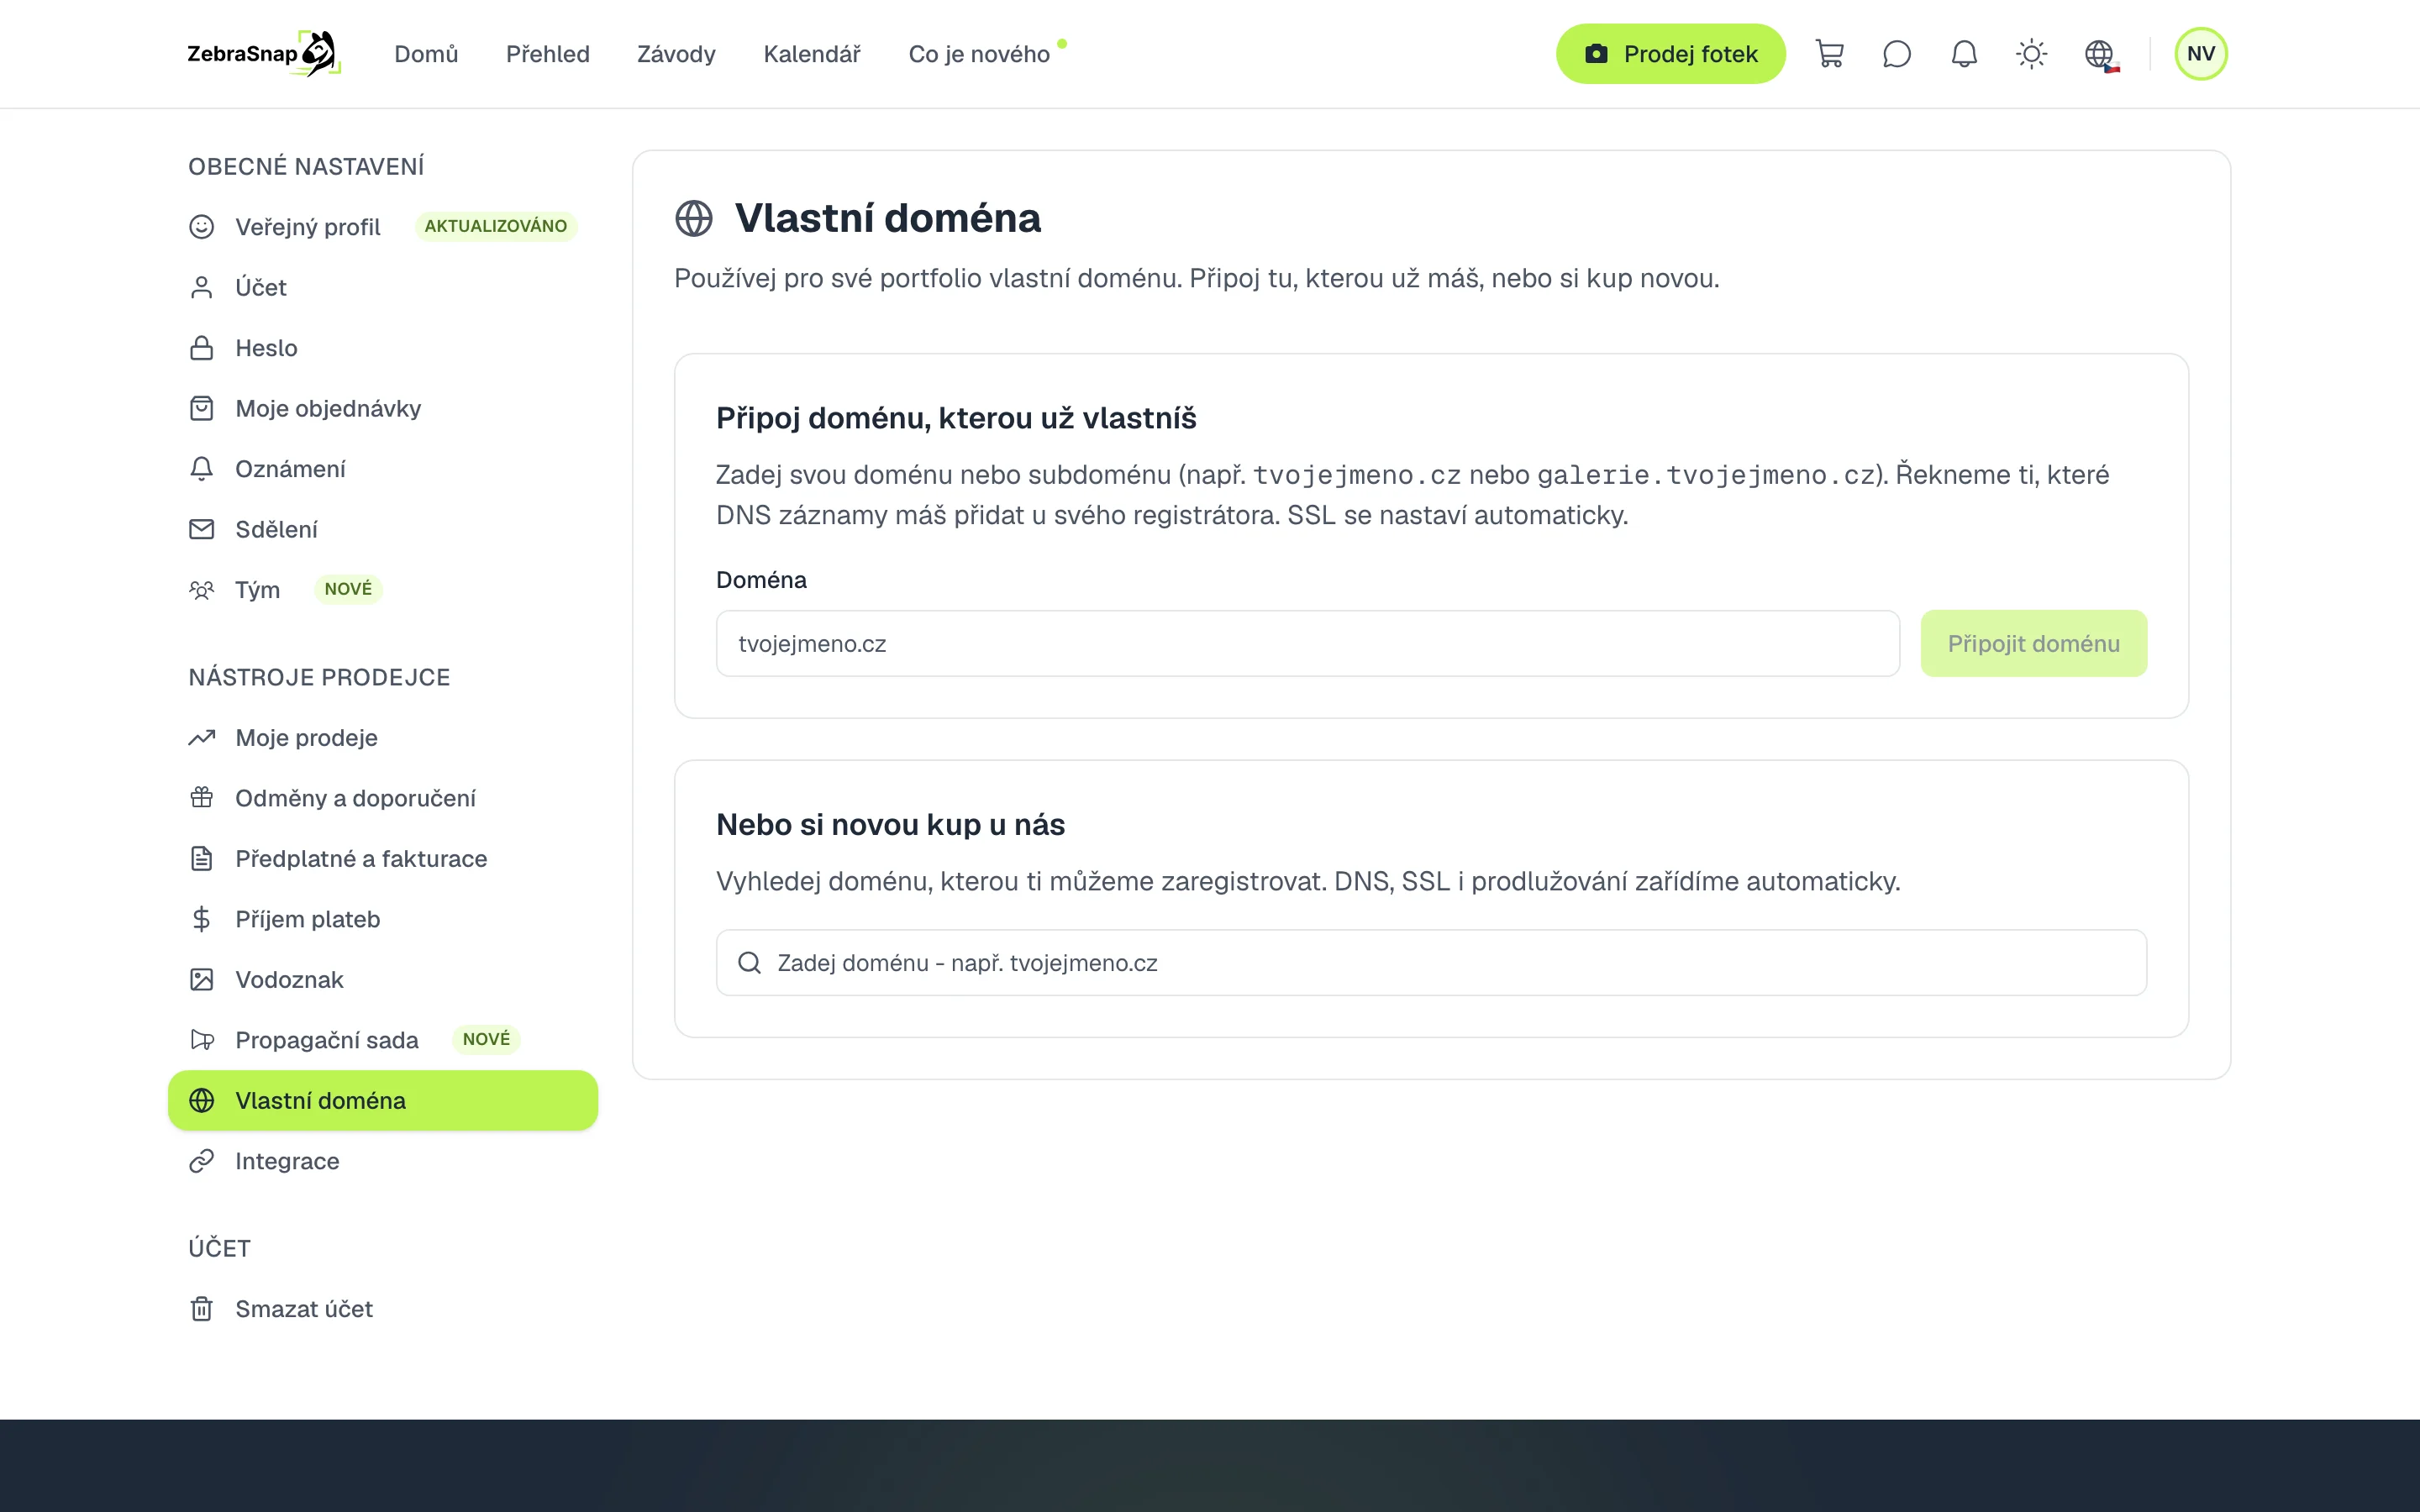2420x1512 pixels.
Task: Click the Vlastní doména page heading globe icon
Action: [694, 218]
